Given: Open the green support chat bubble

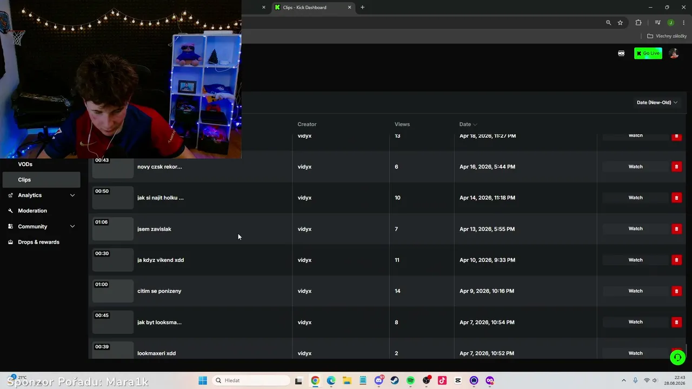Looking at the screenshot, I should point(677,358).
